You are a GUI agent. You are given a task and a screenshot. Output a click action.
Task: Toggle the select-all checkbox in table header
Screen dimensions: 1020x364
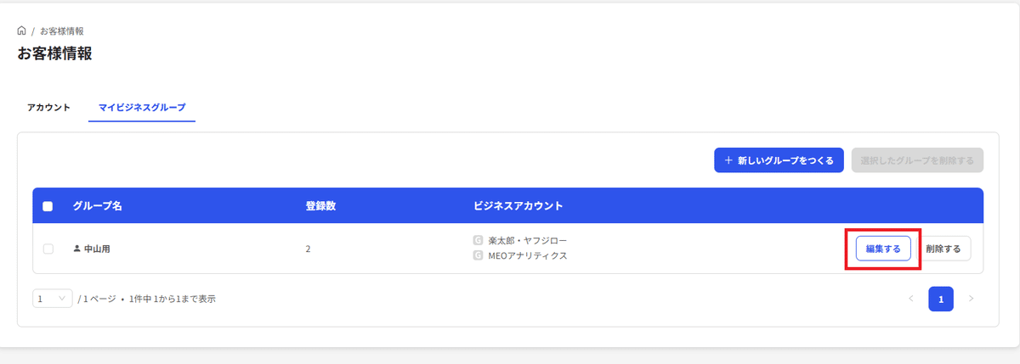48,206
